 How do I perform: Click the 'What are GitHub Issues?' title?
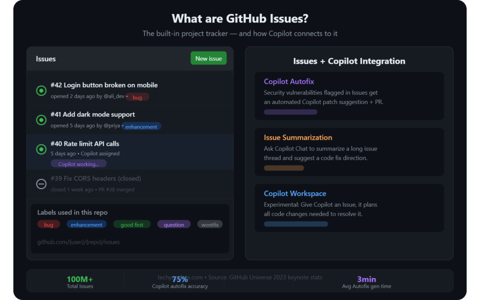pyautogui.click(x=240, y=18)
